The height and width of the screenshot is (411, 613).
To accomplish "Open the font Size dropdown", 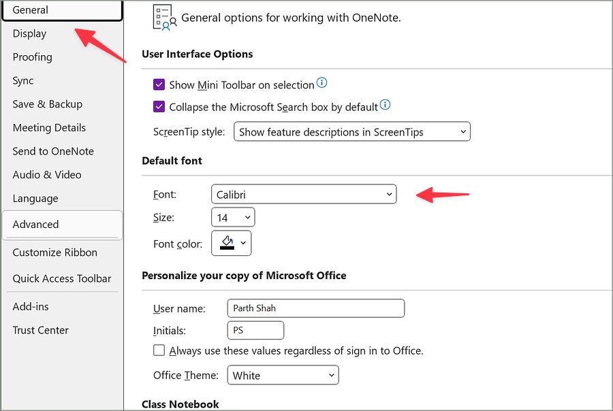I will 233,218.
